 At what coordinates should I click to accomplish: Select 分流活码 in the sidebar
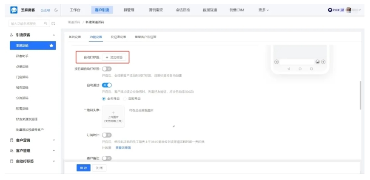click(x=22, y=98)
